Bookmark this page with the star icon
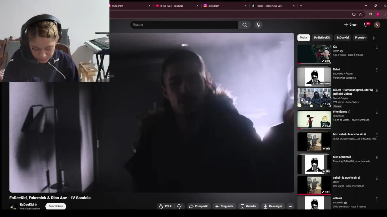The image size is (387, 217). point(360,14)
